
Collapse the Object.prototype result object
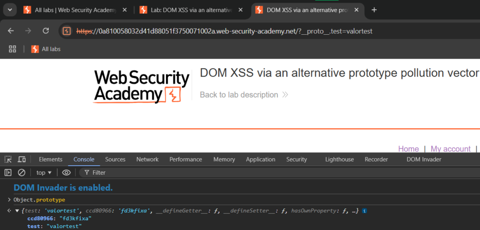click(x=17, y=211)
